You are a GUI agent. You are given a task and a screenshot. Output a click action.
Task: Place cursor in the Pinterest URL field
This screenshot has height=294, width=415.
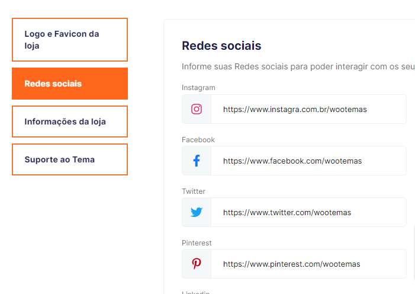pos(308,264)
